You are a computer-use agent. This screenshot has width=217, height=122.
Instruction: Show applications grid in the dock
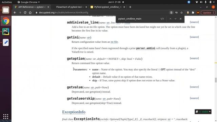point(6,117)
